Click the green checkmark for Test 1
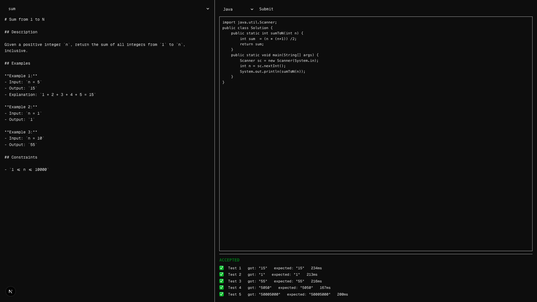This screenshot has width=537, height=302. (222, 268)
